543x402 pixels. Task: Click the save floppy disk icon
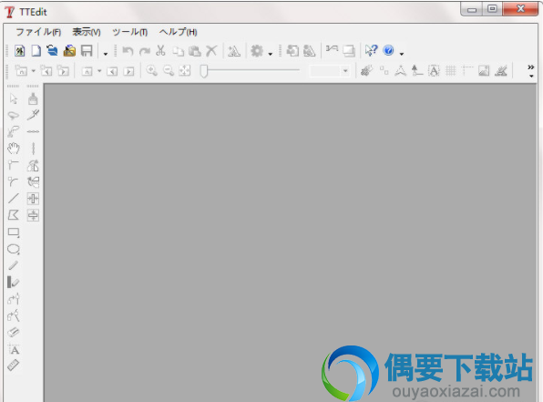87,51
